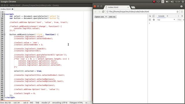Open the battery status indicator
Viewport: 185px width, 104px height.
[167, 2]
